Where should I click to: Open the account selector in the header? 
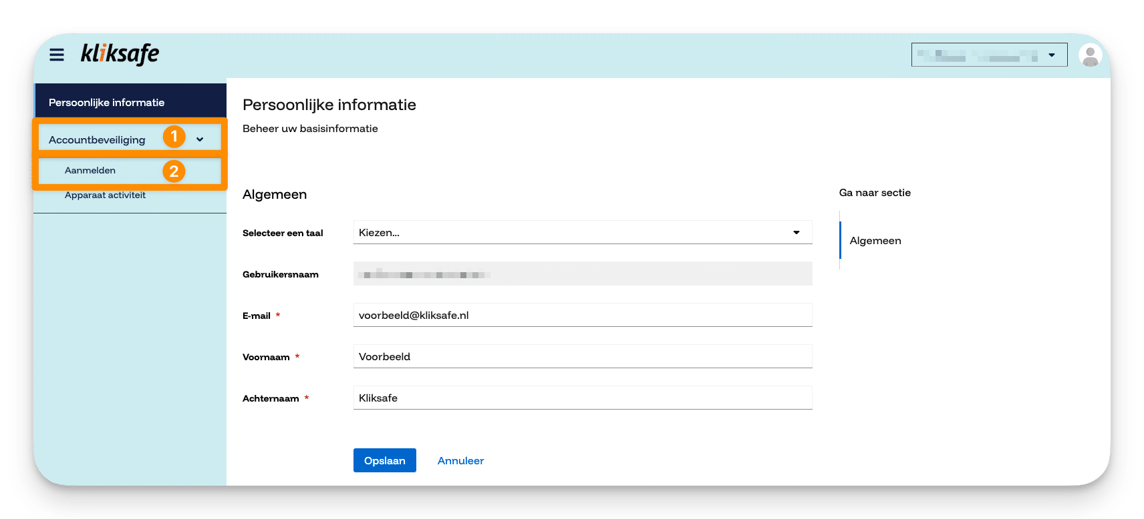(988, 55)
